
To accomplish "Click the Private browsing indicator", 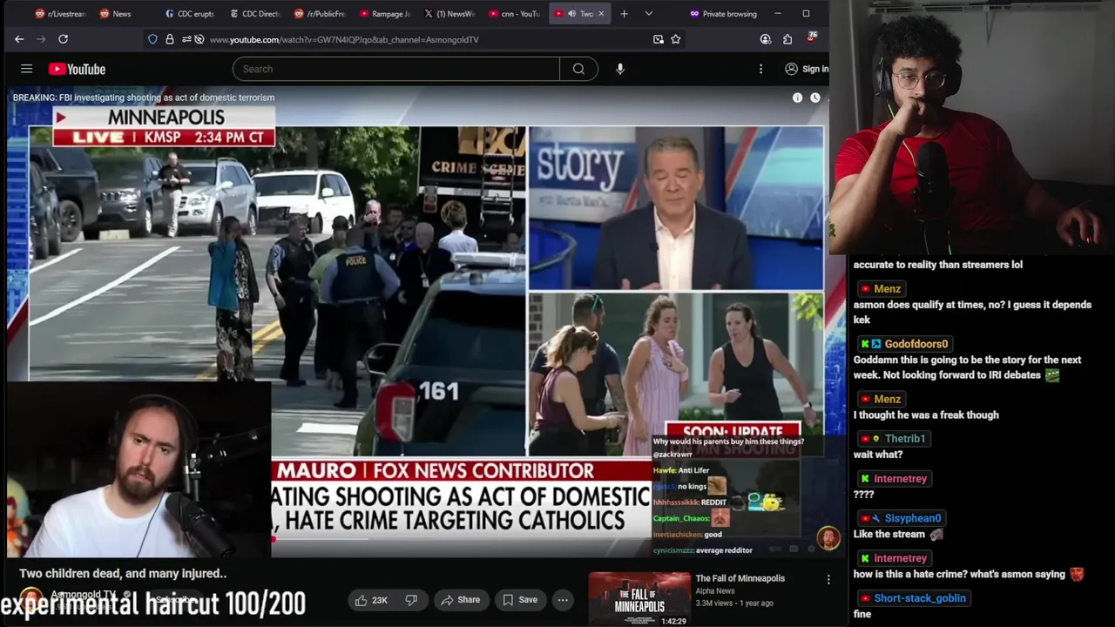I will (x=723, y=14).
